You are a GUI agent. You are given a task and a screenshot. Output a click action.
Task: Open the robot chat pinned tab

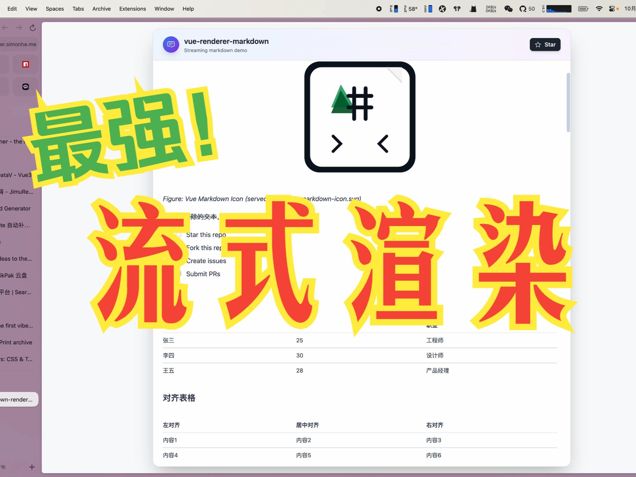pyautogui.click(x=26, y=86)
